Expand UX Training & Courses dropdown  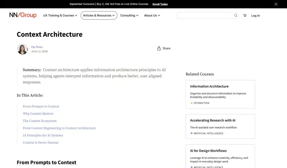coord(60,15)
